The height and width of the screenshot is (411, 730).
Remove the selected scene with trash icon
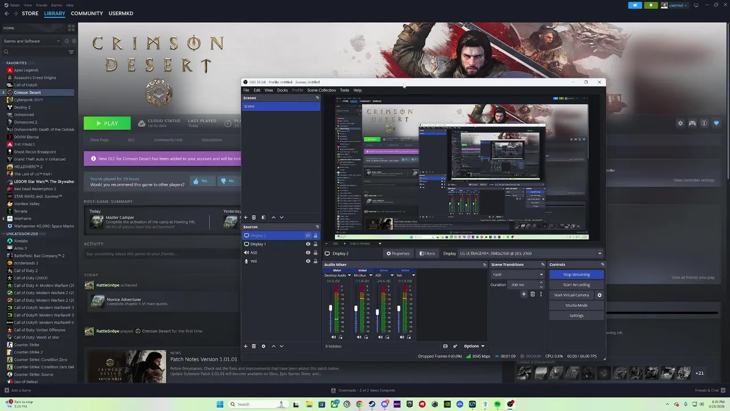(x=254, y=217)
